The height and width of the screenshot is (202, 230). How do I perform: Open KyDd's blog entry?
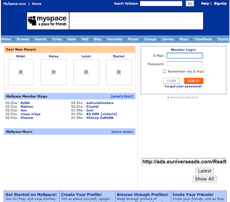[x=25, y=103]
